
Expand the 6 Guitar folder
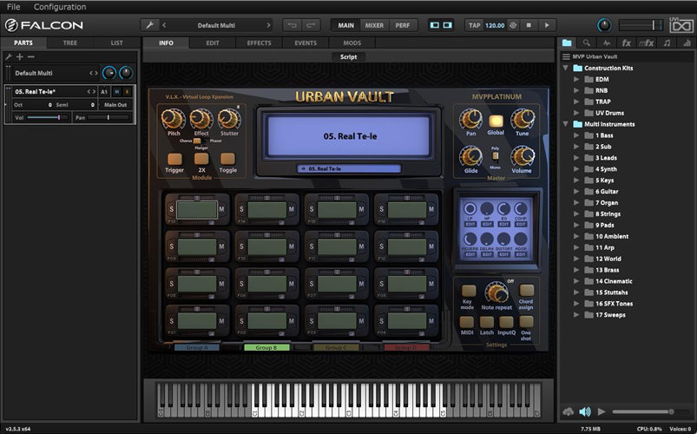pos(576,192)
